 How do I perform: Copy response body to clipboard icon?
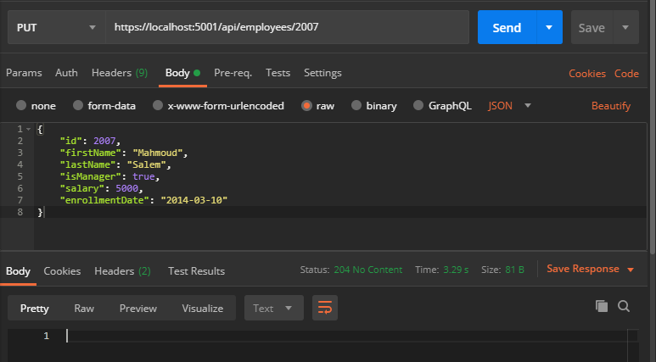click(602, 306)
